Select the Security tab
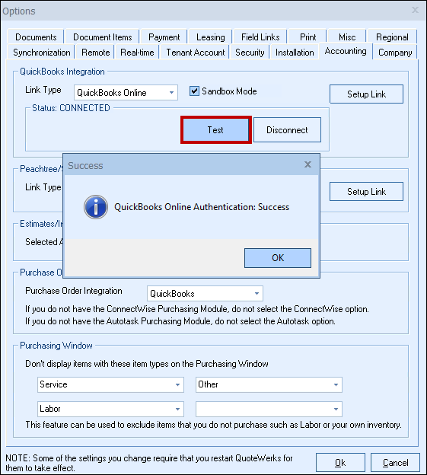427x475 pixels. click(x=250, y=53)
